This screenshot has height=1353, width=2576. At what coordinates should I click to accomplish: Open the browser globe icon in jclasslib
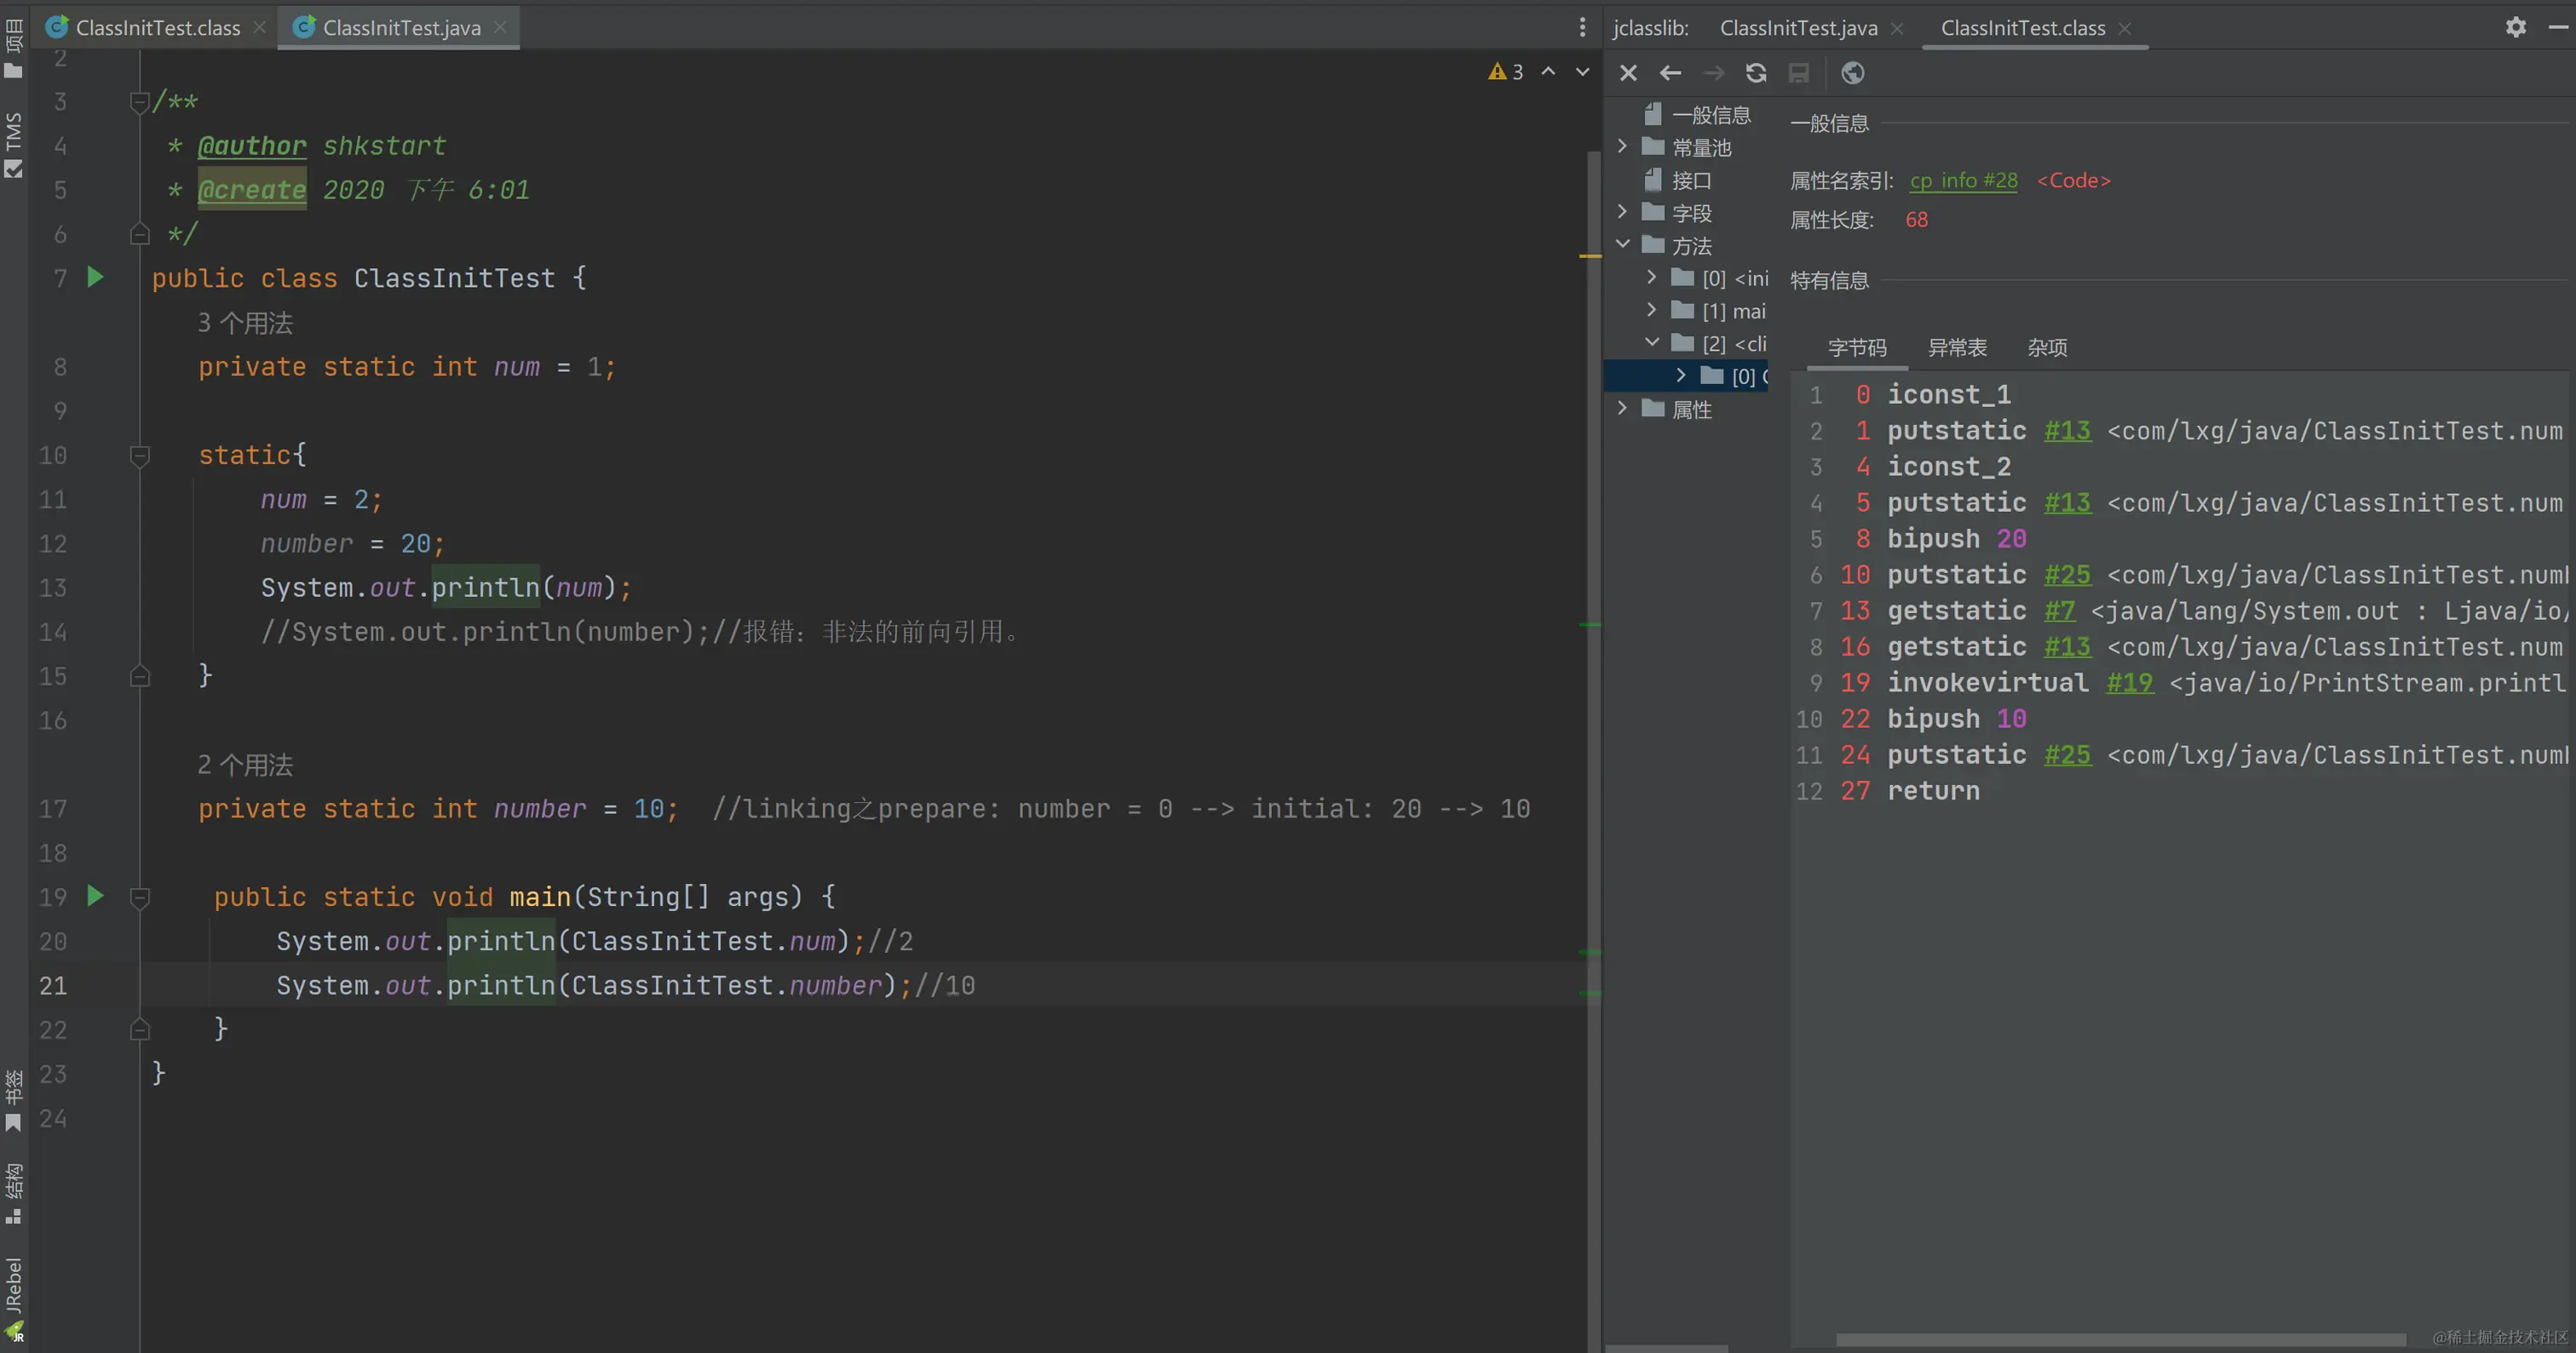click(1852, 73)
